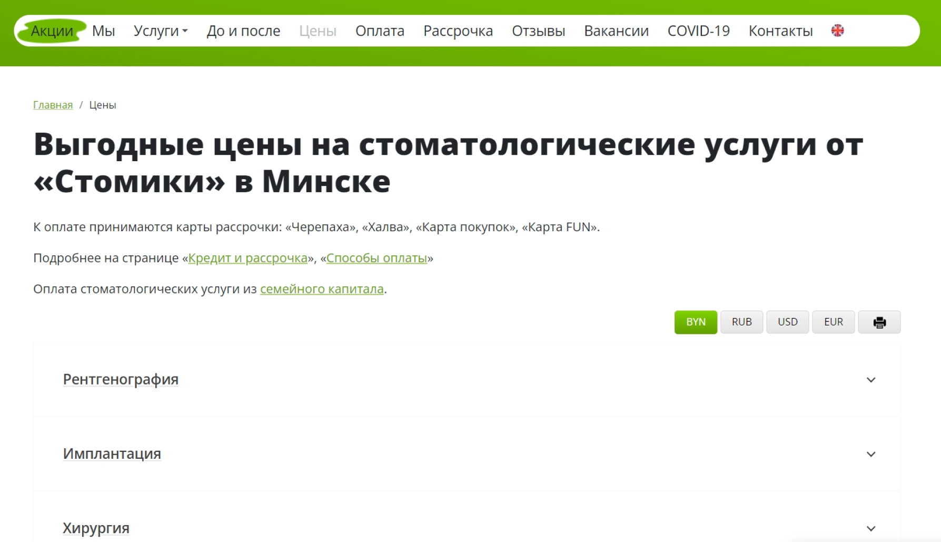Select the Цены menu item
The width and height of the screenshot is (941, 542).
pos(318,31)
